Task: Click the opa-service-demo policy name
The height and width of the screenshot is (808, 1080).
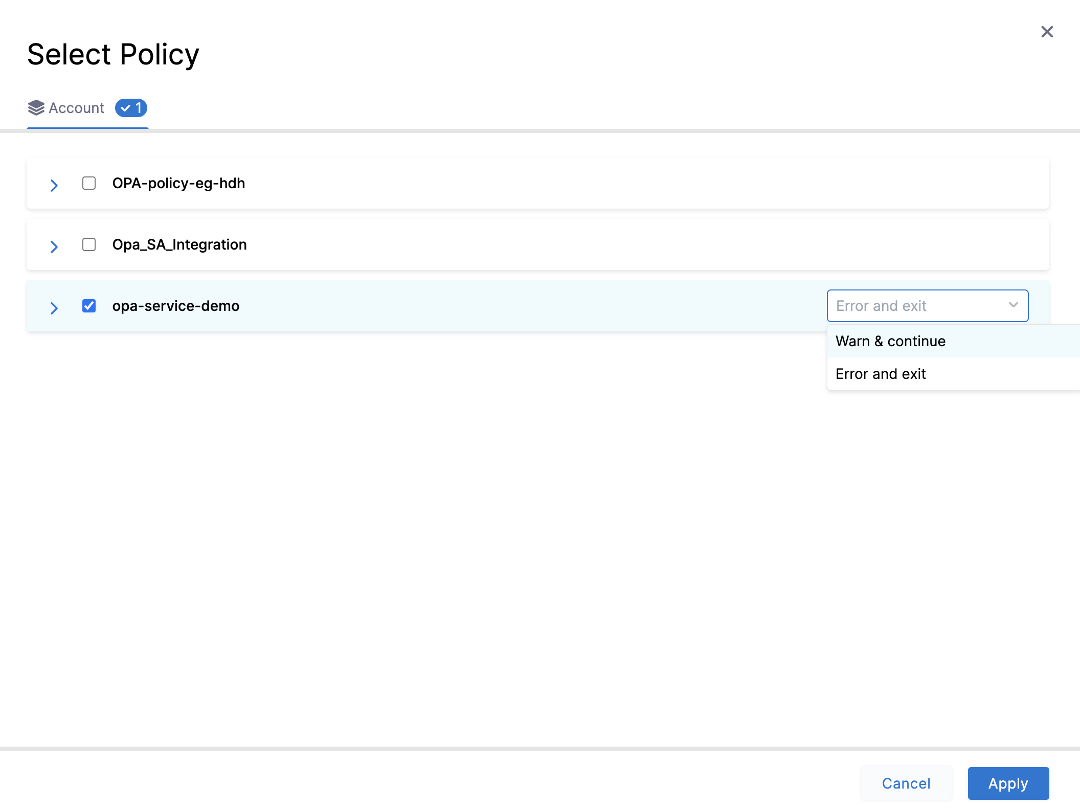Action: [x=176, y=306]
